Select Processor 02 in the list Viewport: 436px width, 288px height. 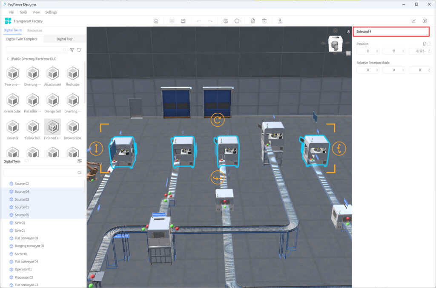43,277
